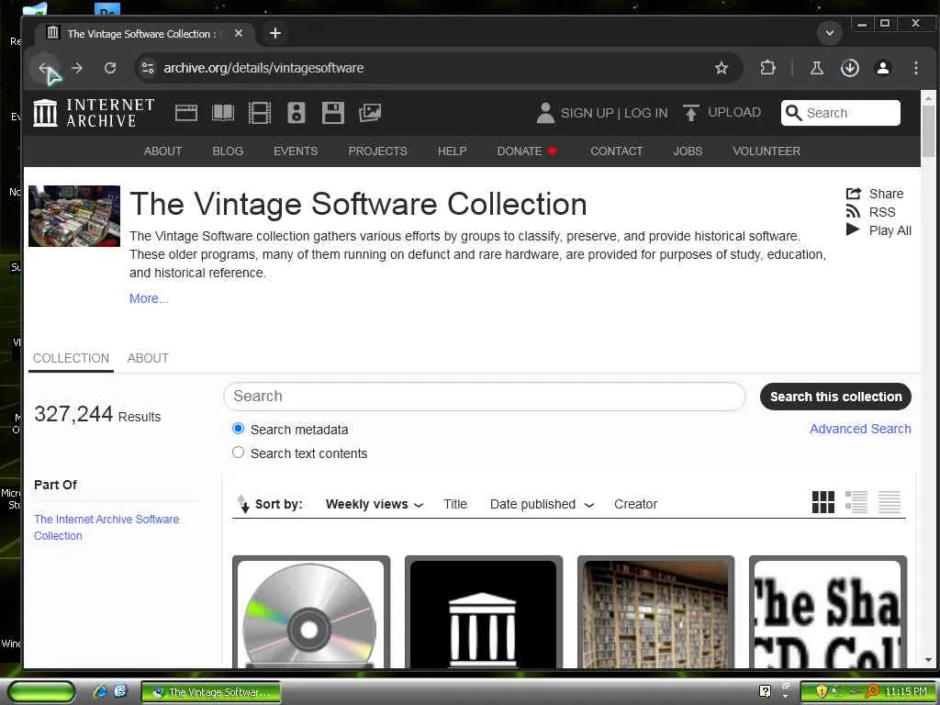Image resolution: width=940 pixels, height=705 pixels.
Task: Open the Chrome Labs flask icon
Action: (816, 68)
